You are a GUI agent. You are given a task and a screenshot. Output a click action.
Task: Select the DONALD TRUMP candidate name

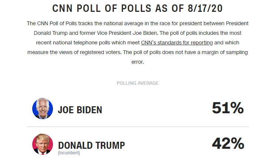click(x=92, y=145)
